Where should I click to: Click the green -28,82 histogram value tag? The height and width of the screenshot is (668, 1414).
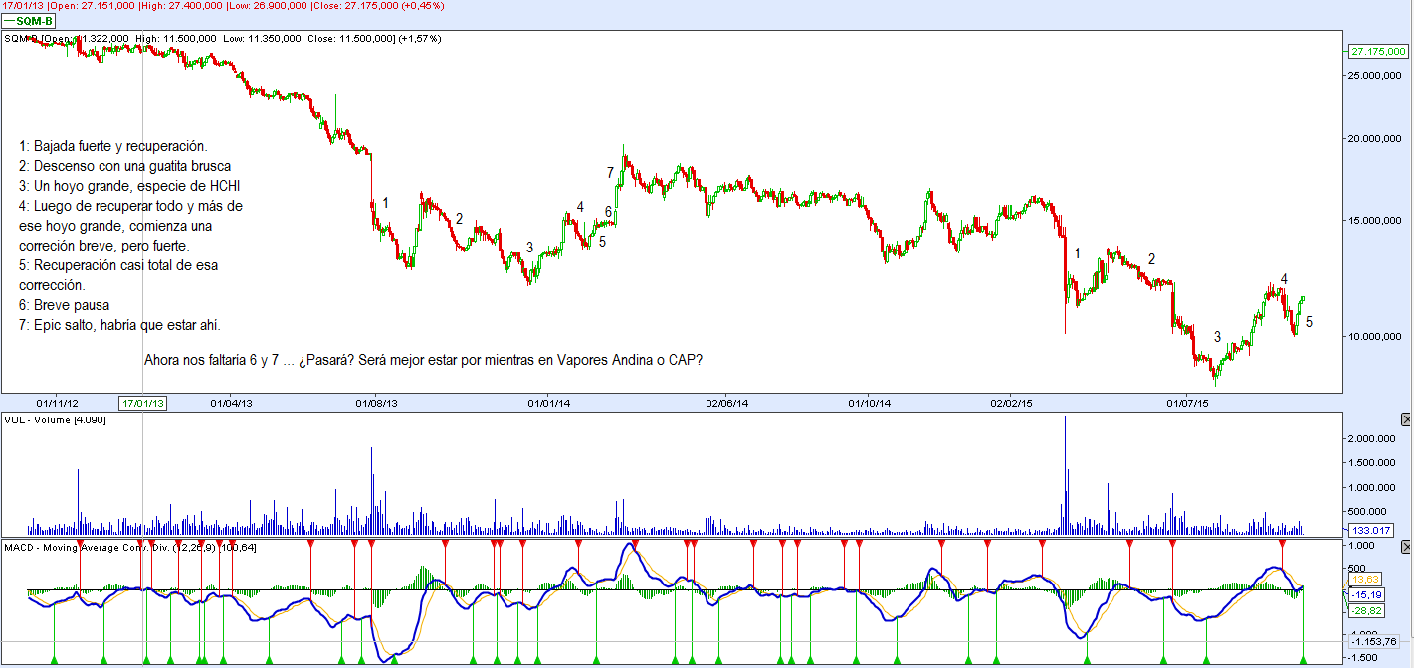1365,609
